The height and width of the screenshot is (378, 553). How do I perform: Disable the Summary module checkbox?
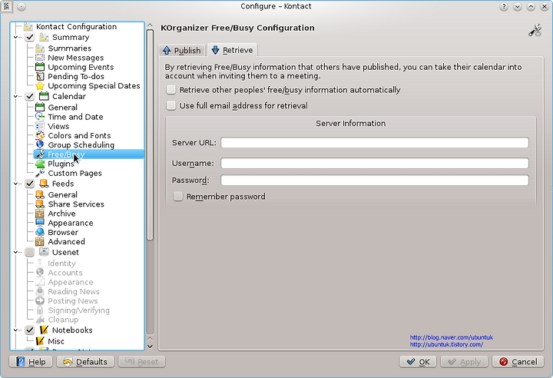tap(30, 37)
